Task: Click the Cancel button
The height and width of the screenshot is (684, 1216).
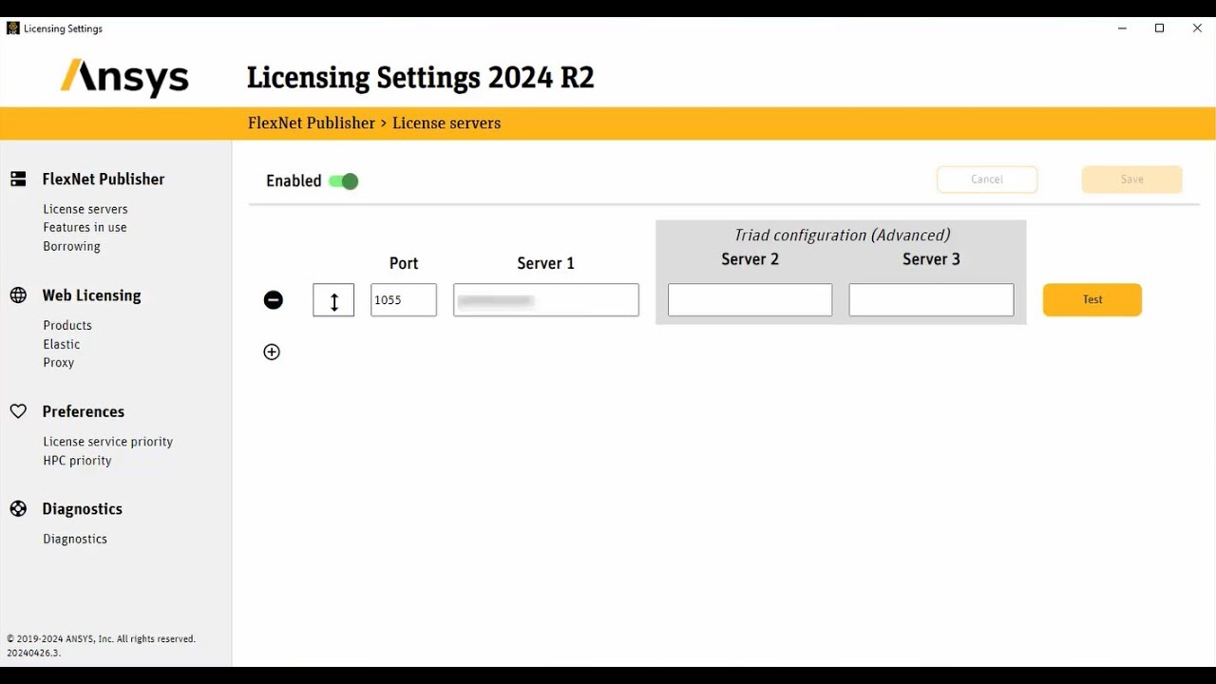Action: coord(987,180)
